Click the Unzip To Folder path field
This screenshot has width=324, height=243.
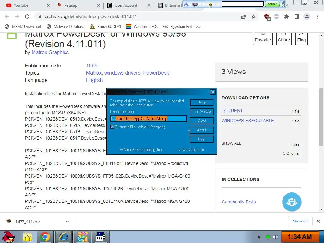pos(148,119)
